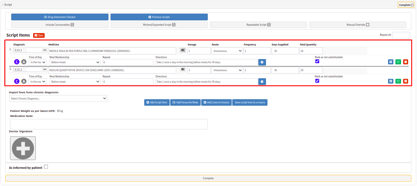Click the red remove button on script item 1
The image size is (417, 186).
pyautogui.click(x=405, y=62)
